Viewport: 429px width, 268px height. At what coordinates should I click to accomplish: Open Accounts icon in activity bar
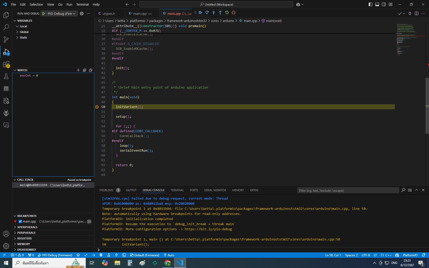(6, 234)
